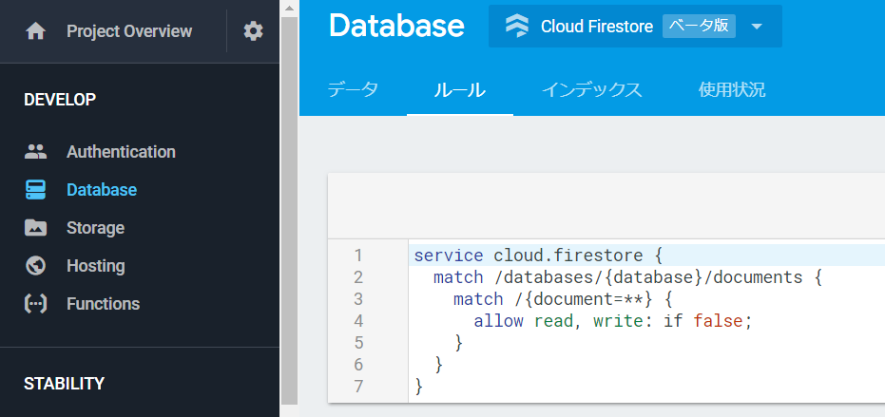
Task: Click the Database page title
Action: pyautogui.click(x=396, y=26)
